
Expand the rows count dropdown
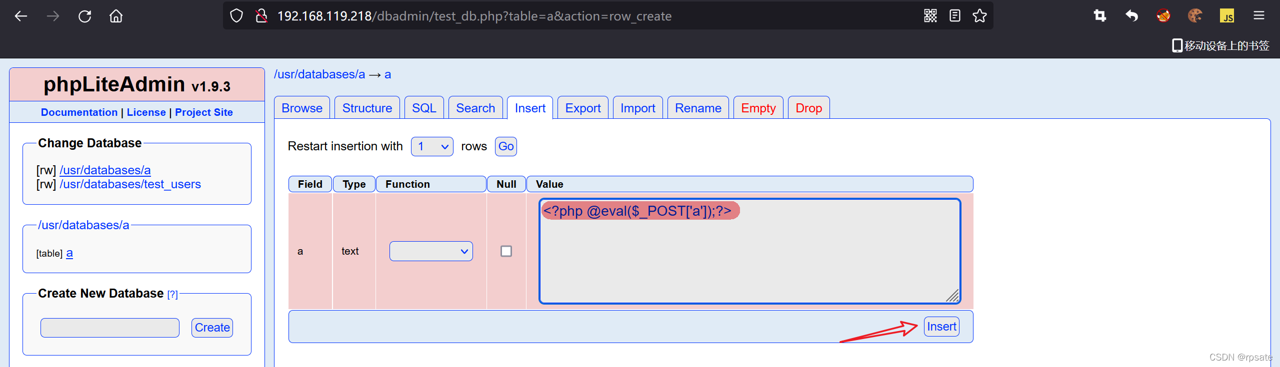[x=432, y=146]
